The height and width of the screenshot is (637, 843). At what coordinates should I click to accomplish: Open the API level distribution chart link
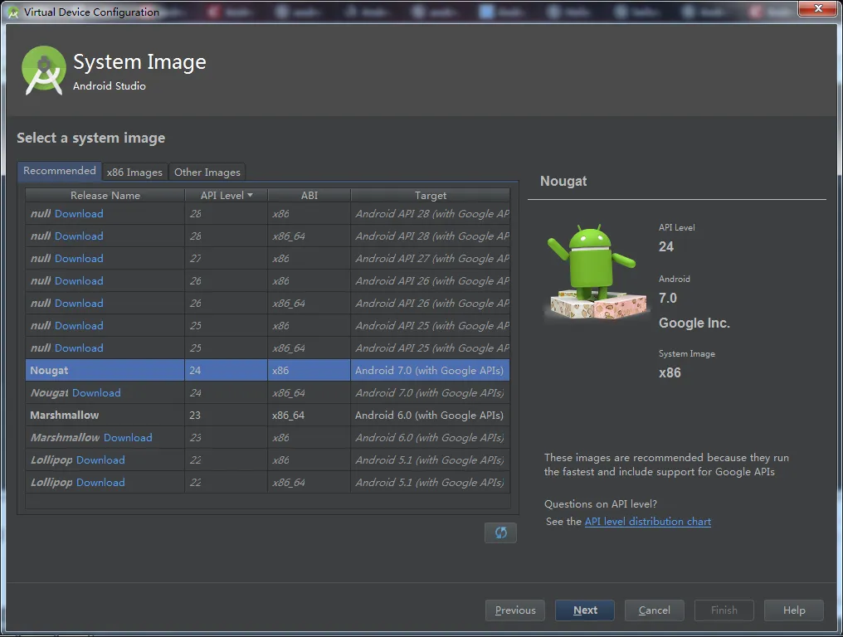pos(647,522)
